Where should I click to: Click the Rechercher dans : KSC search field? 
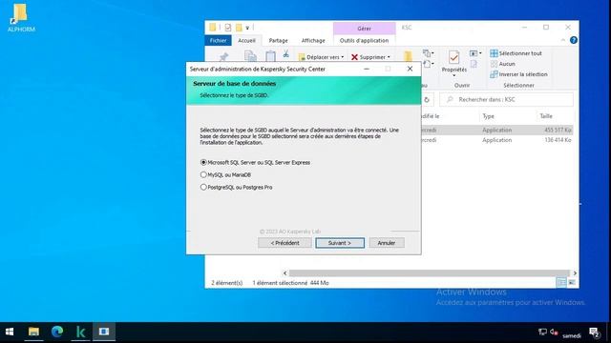click(507, 99)
